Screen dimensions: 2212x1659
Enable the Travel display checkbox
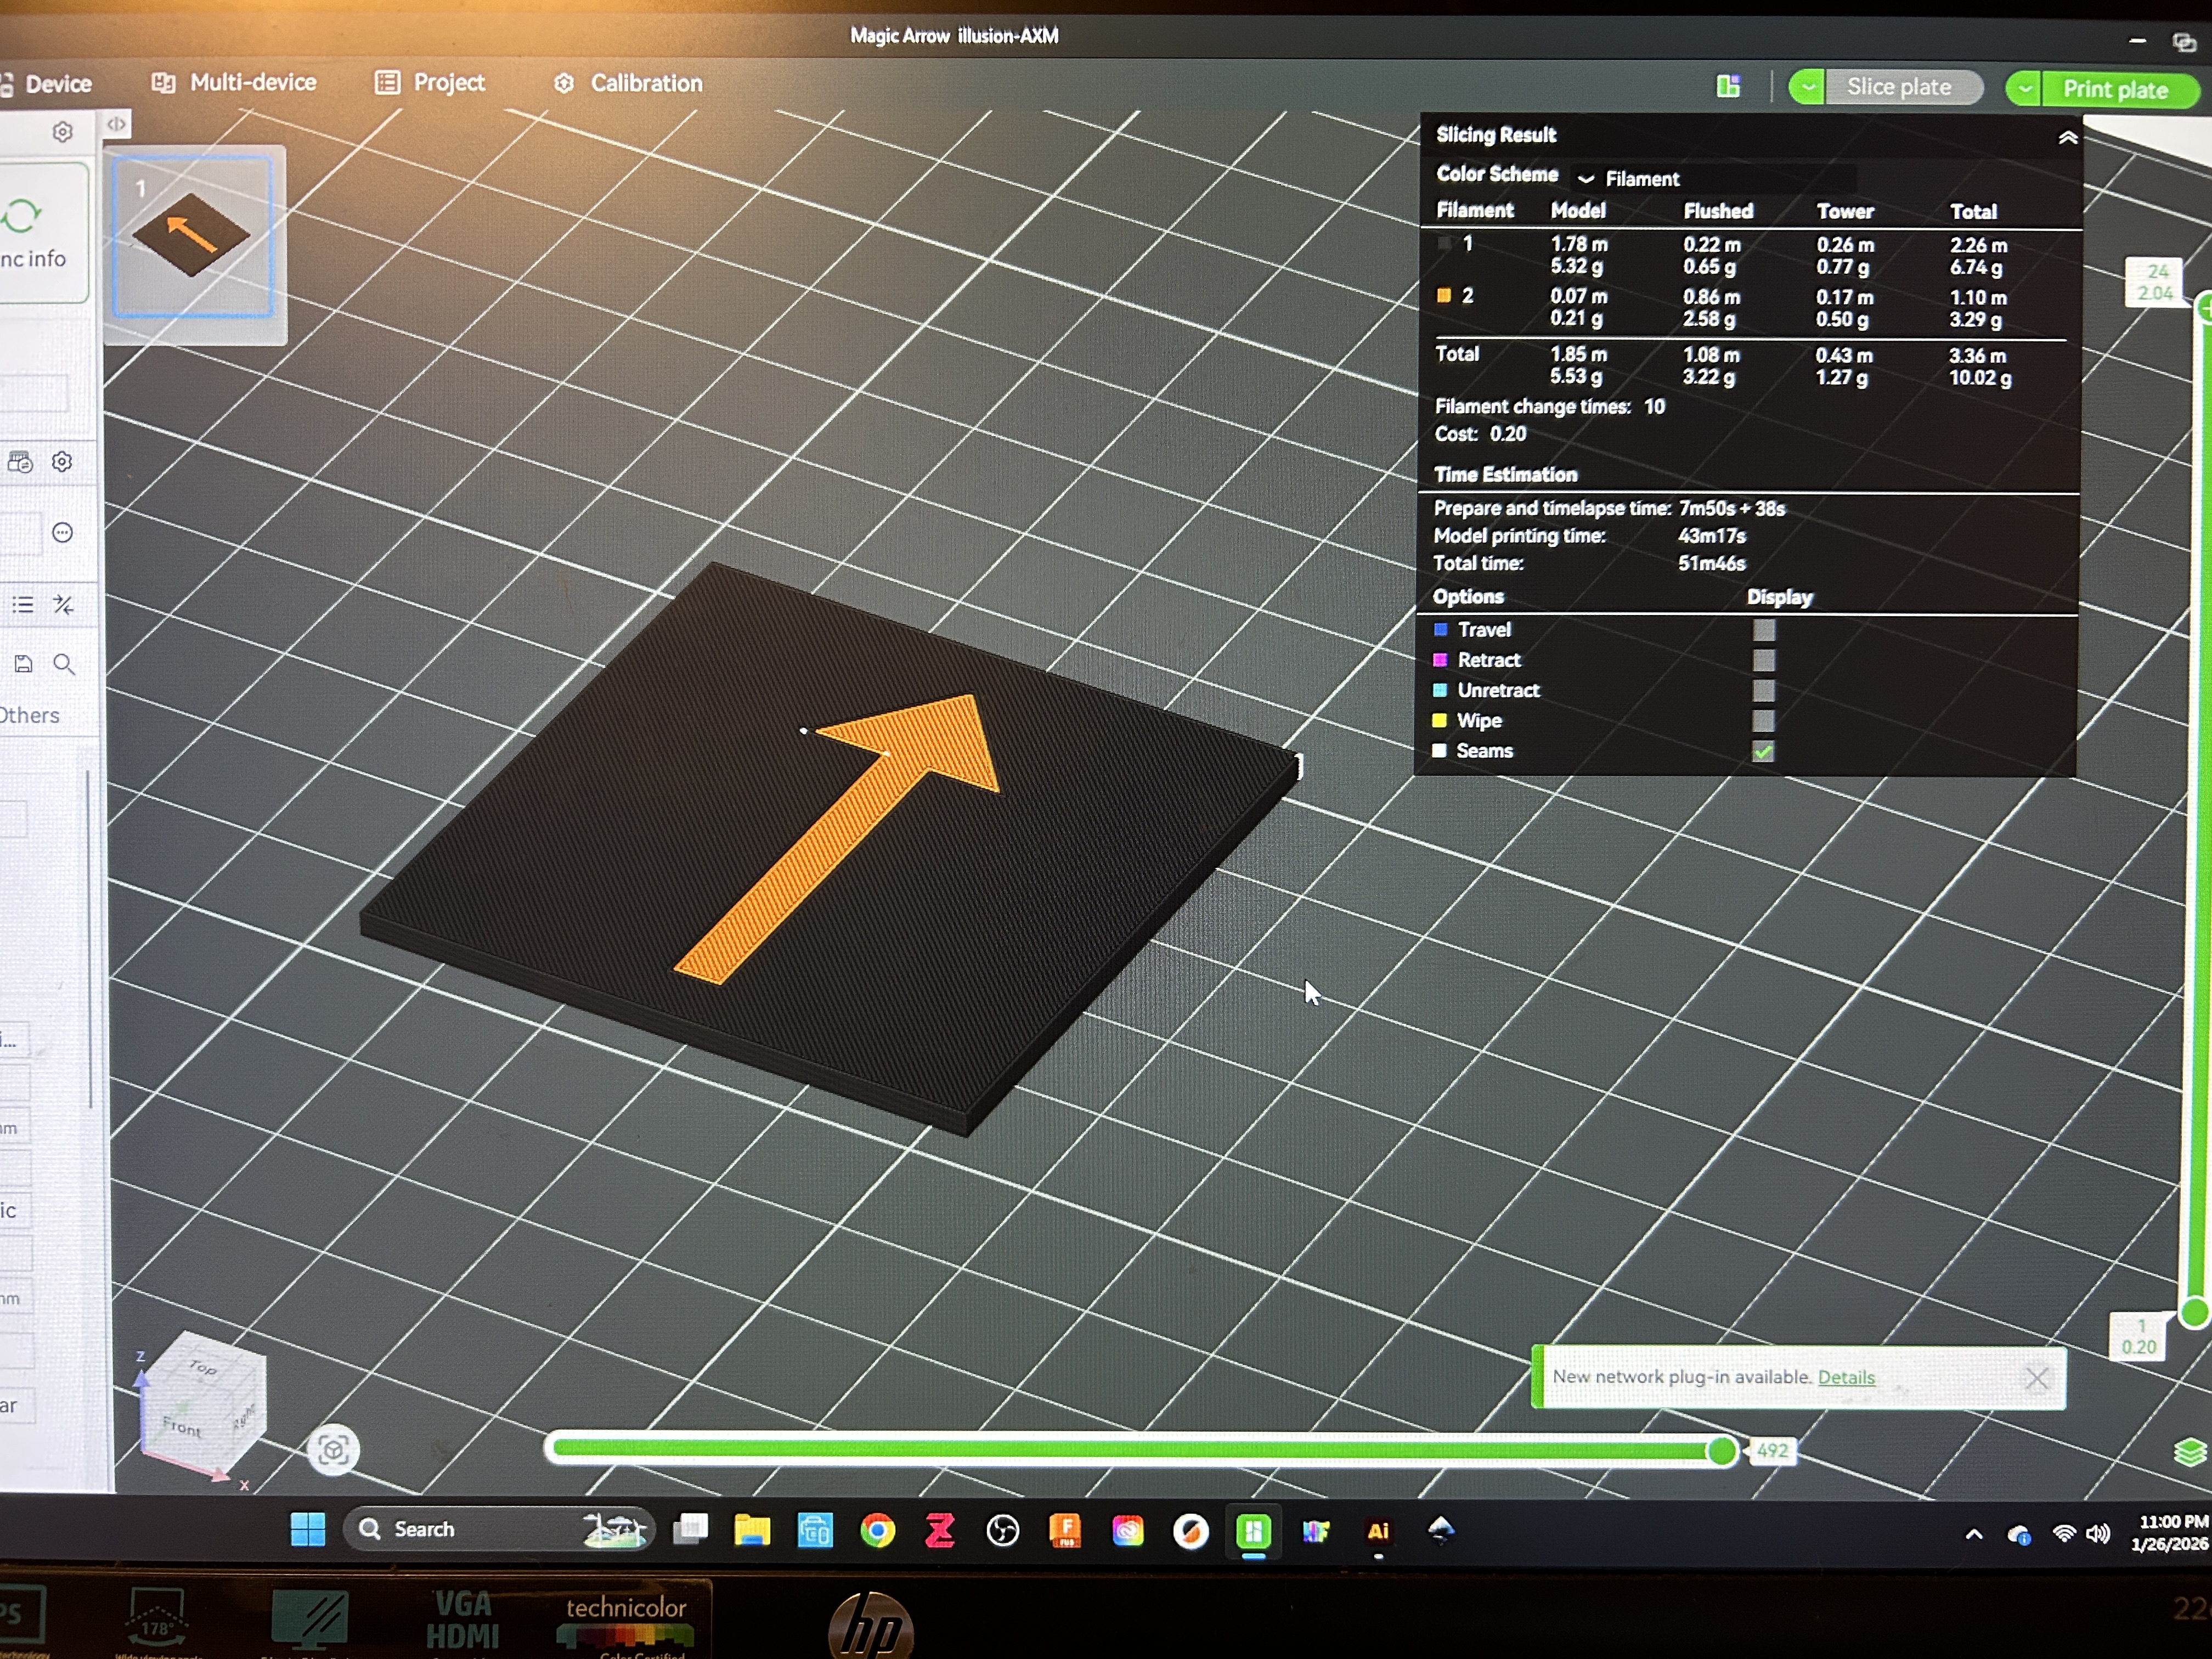pyautogui.click(x=1764, y=630)
